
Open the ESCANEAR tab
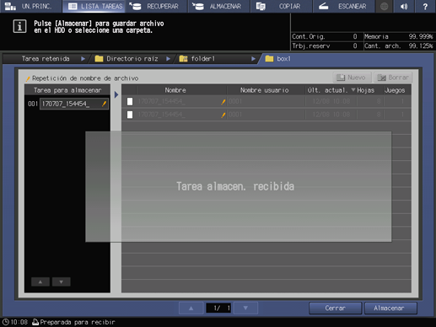coord(344,6)
